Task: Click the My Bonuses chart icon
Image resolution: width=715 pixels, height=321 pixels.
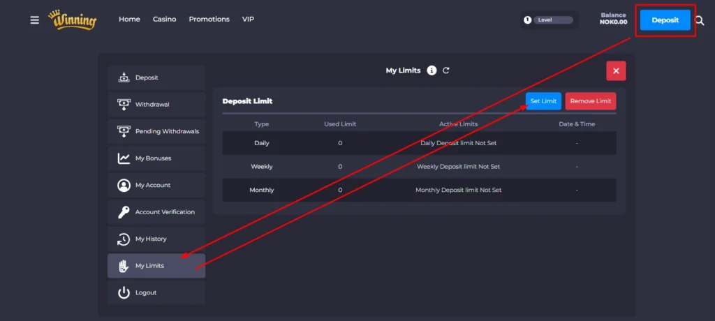Action: point(124,158)
